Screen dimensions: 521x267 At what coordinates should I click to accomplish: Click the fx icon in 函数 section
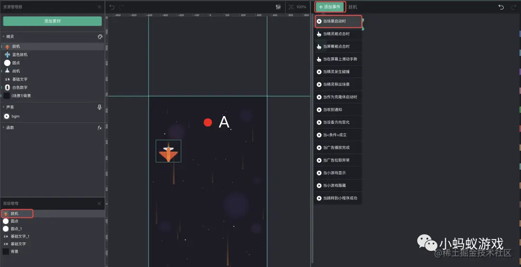click(99, 128)
